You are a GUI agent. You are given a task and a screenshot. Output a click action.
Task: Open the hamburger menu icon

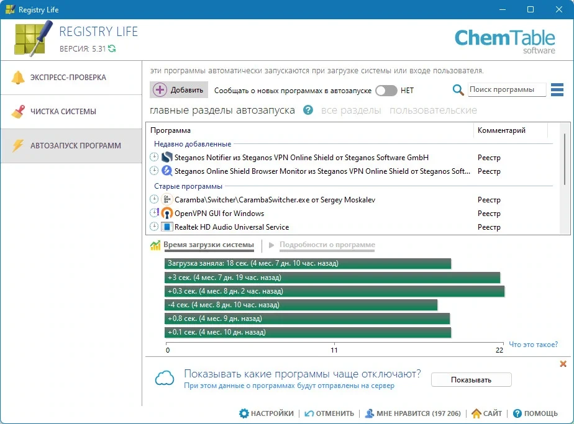click(x=557, y=89)
